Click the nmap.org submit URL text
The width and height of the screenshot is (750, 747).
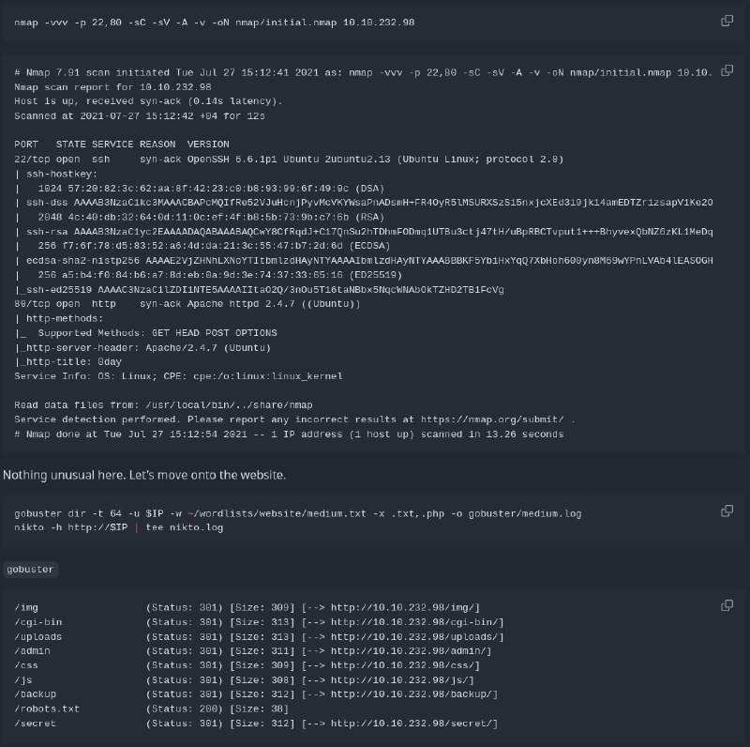point(492,419)
